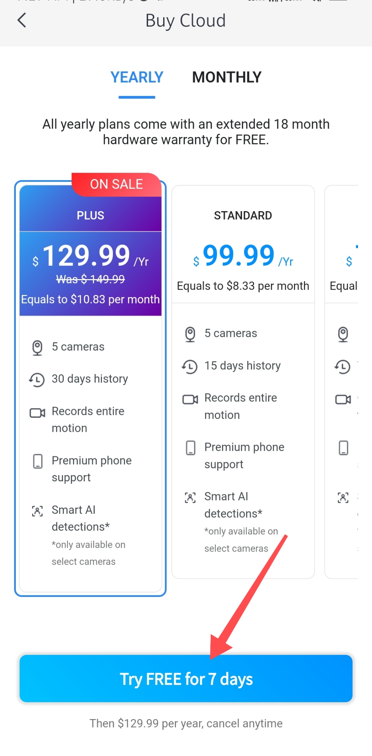
Task: Switch to the MONTHLY tab
Action: pos(227,78)
